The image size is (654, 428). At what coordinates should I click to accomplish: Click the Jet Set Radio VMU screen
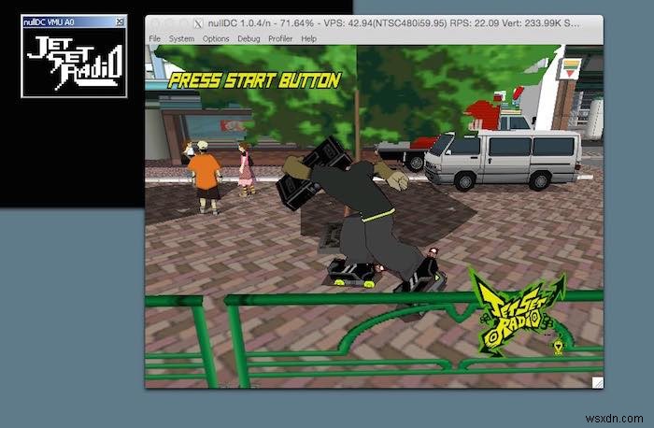tap(74, 63)
